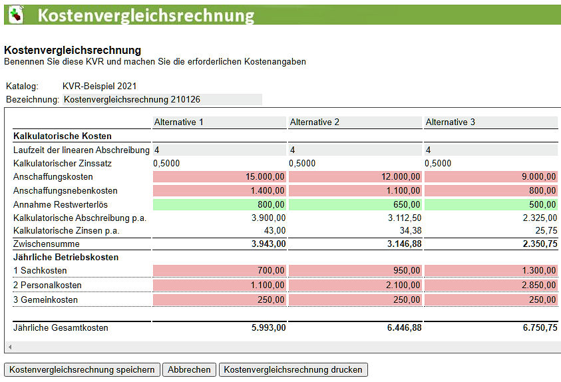This screenshot has width=561, height=382.
Task: Click the app logo icon in the header
Action: pos(15,13)
